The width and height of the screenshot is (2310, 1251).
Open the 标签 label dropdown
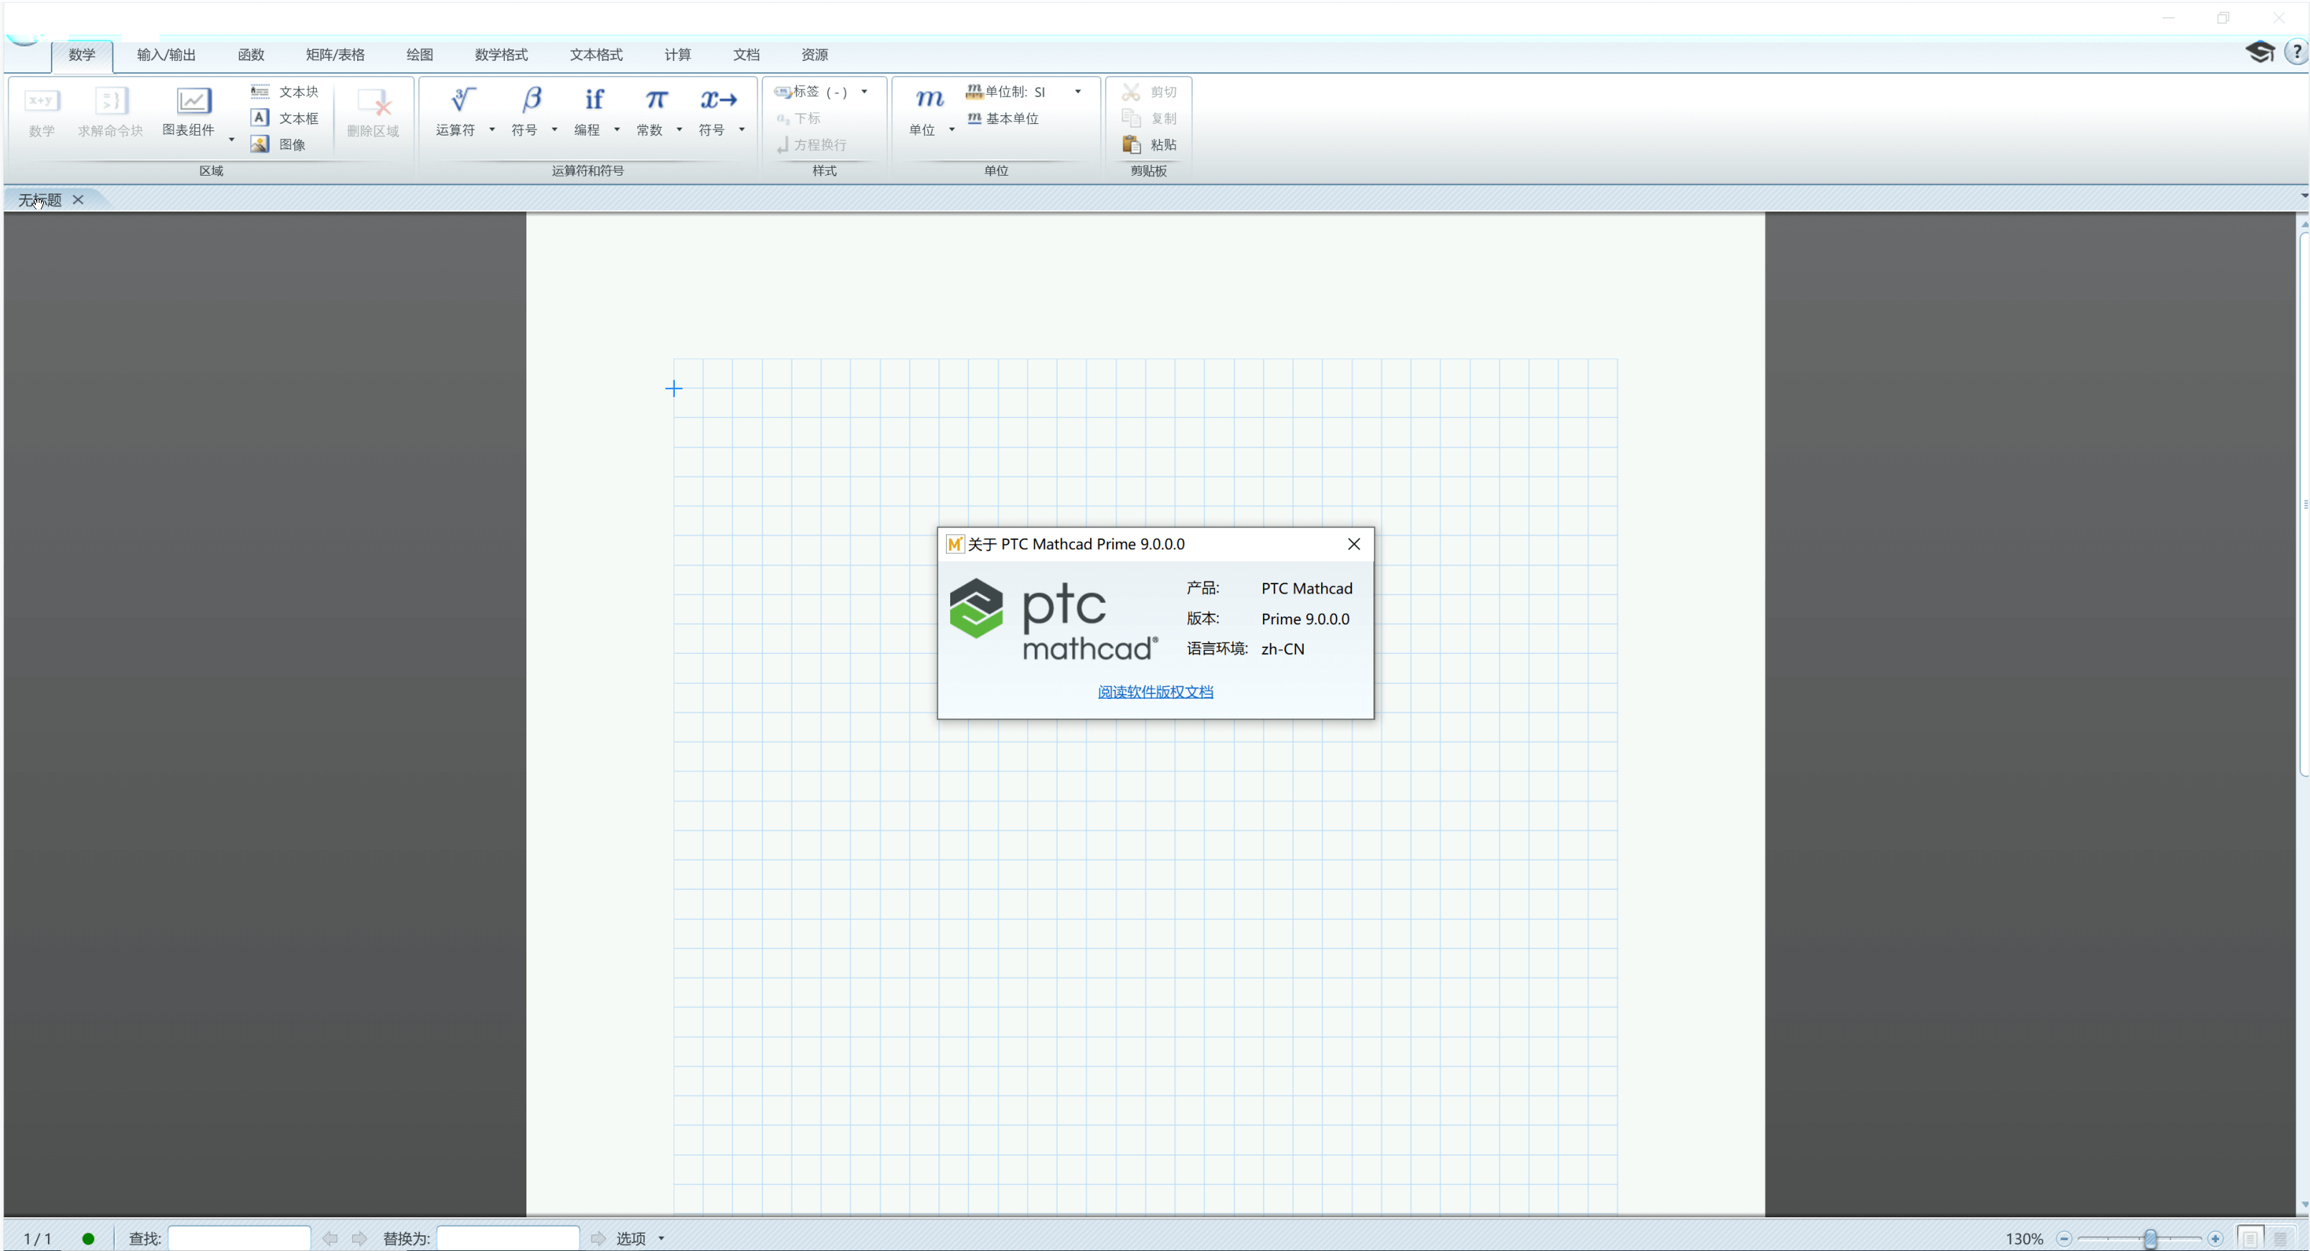864,92
